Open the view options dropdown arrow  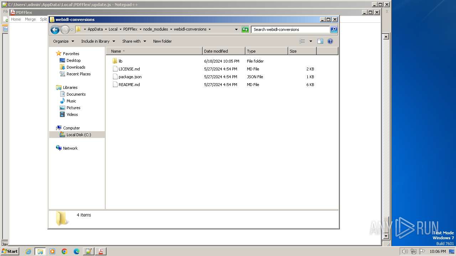[311, 41]
